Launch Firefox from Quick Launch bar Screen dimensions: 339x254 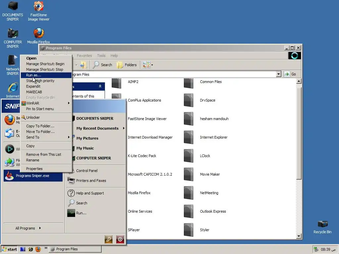click(x=38, y=249)
